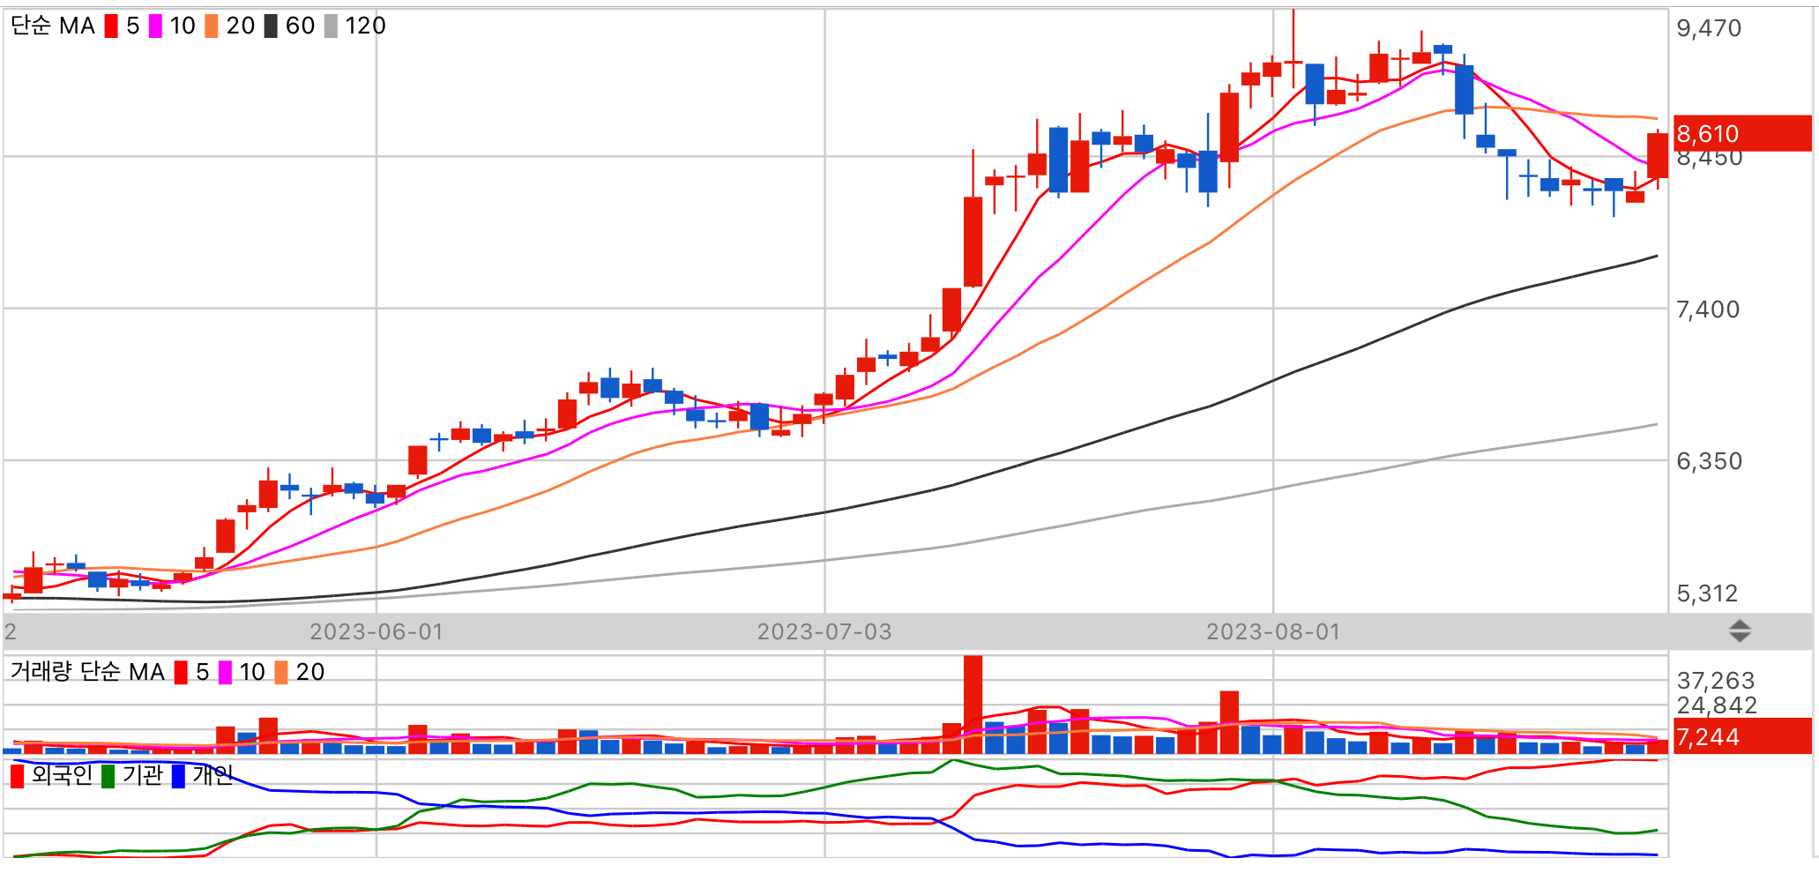Click the 외국인 red legend swatch
Image resolution: width=1819 pixels, height=873 pixels.
coord(17,777)
